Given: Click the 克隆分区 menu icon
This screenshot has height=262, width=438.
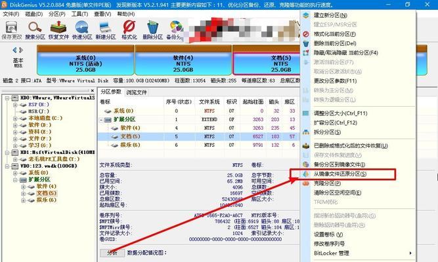Looking at the screenshot, I should point(306,183).
